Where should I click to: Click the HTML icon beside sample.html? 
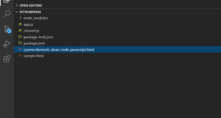click(20, 56)
